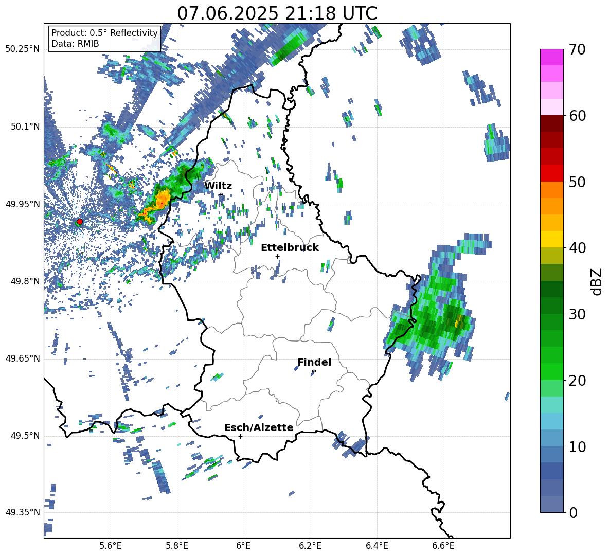This screenshot has width=609, height=556.
Task: Click the 6°E longitude label
Action: pos(243,546)
